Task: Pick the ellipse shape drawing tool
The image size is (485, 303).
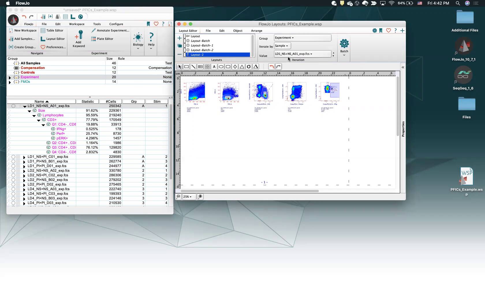Action: [x=221, y=67]
